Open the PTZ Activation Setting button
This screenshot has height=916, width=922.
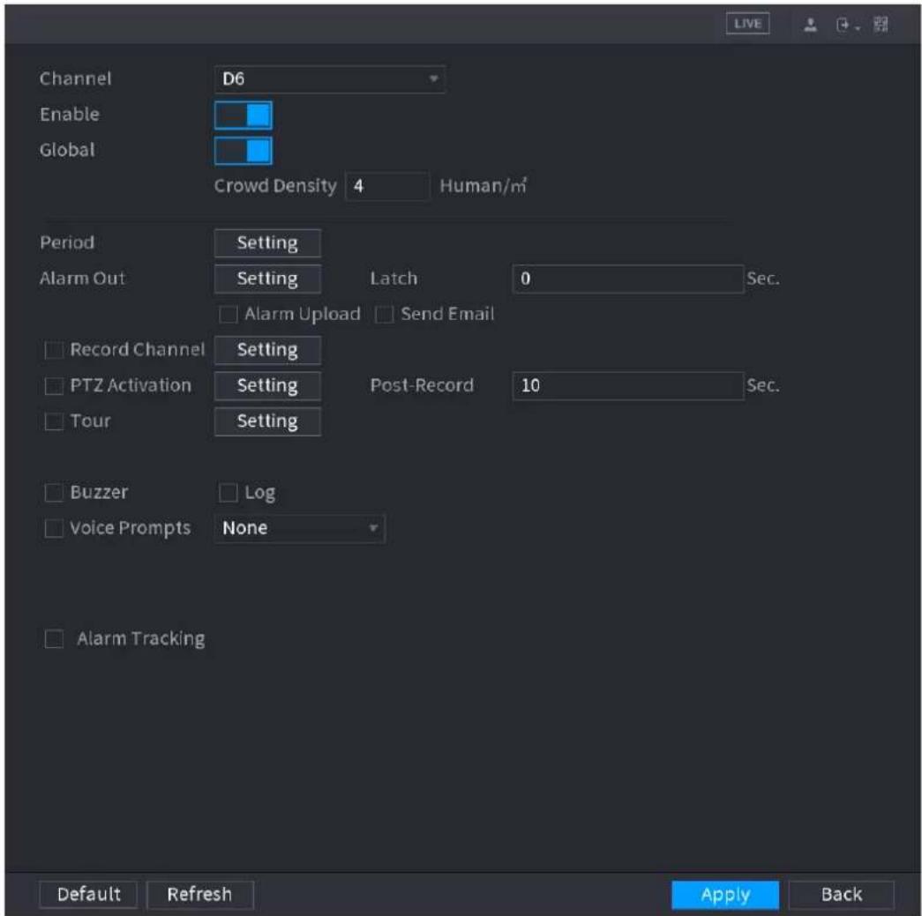(x=267, y=386)
